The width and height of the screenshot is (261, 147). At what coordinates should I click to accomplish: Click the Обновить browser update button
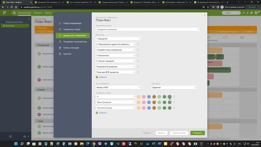(x=253, y=7)
